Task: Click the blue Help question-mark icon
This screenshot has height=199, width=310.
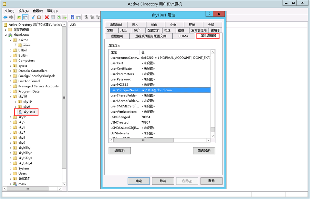Action: pyautogui.click(x=72, y=17)
